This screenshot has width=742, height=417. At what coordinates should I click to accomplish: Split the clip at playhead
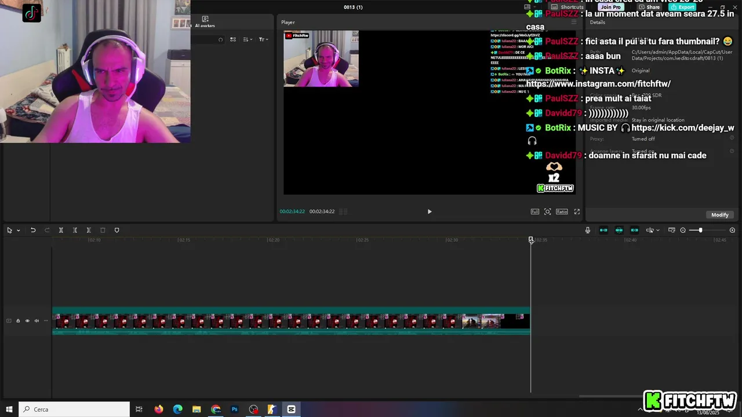click(x=61, y=231)
